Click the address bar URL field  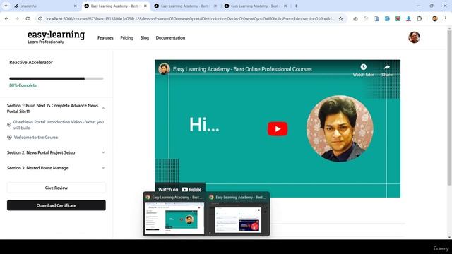point(190,19)
